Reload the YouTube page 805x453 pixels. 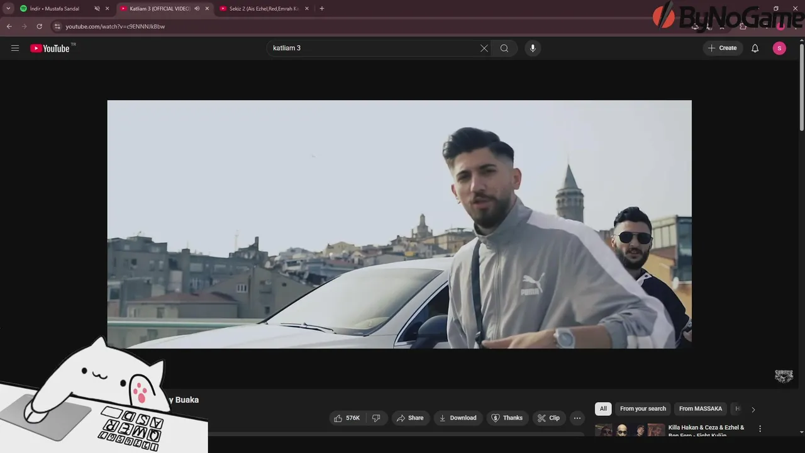(x=40, y=26)
